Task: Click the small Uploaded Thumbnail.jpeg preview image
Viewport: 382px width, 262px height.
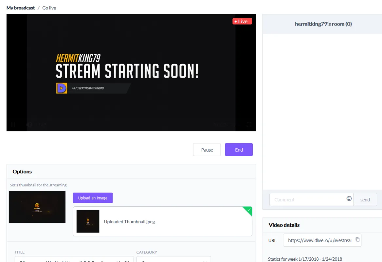Action: tap(88, 221)
